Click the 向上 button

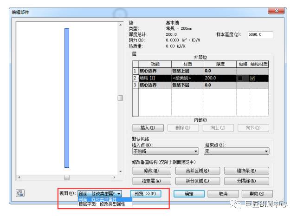tap(218, 128)
